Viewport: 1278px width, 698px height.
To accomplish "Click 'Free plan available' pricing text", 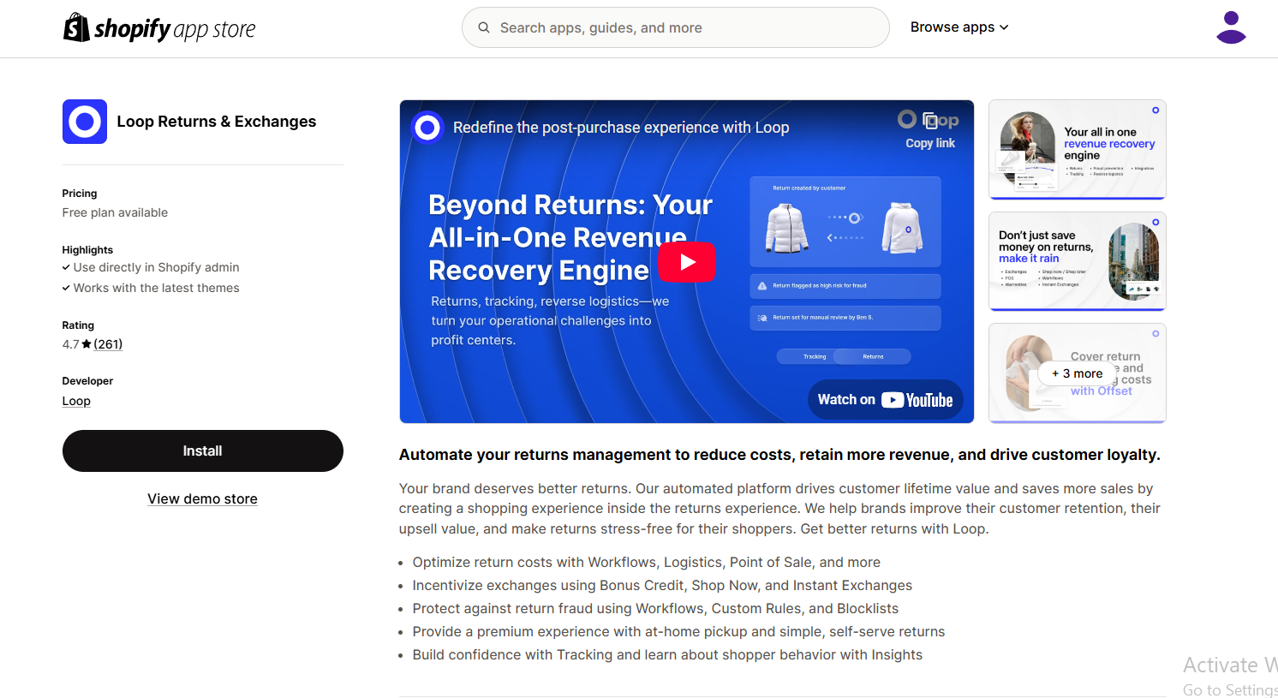I will point(115,213).
